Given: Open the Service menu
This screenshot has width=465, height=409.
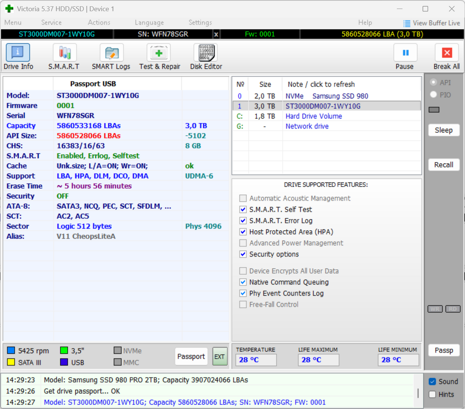Looking at the screenshot, I should 51,22.
